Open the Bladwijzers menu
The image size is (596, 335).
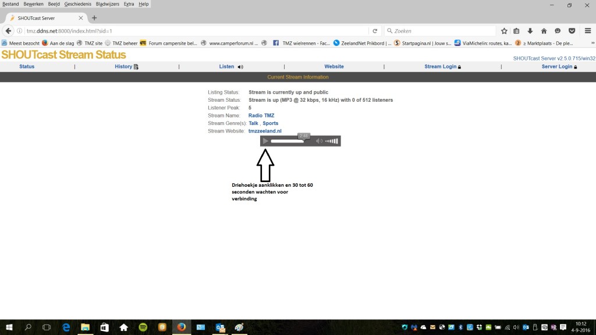point(107,4)
